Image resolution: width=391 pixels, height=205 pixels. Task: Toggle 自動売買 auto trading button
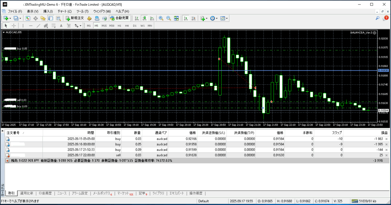pos(119,18)
